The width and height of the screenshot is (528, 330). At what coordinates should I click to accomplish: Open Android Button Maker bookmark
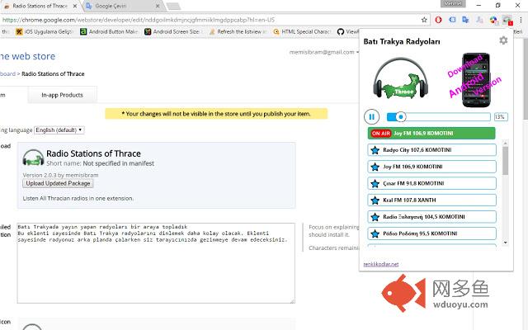click(x=109, y=31)
